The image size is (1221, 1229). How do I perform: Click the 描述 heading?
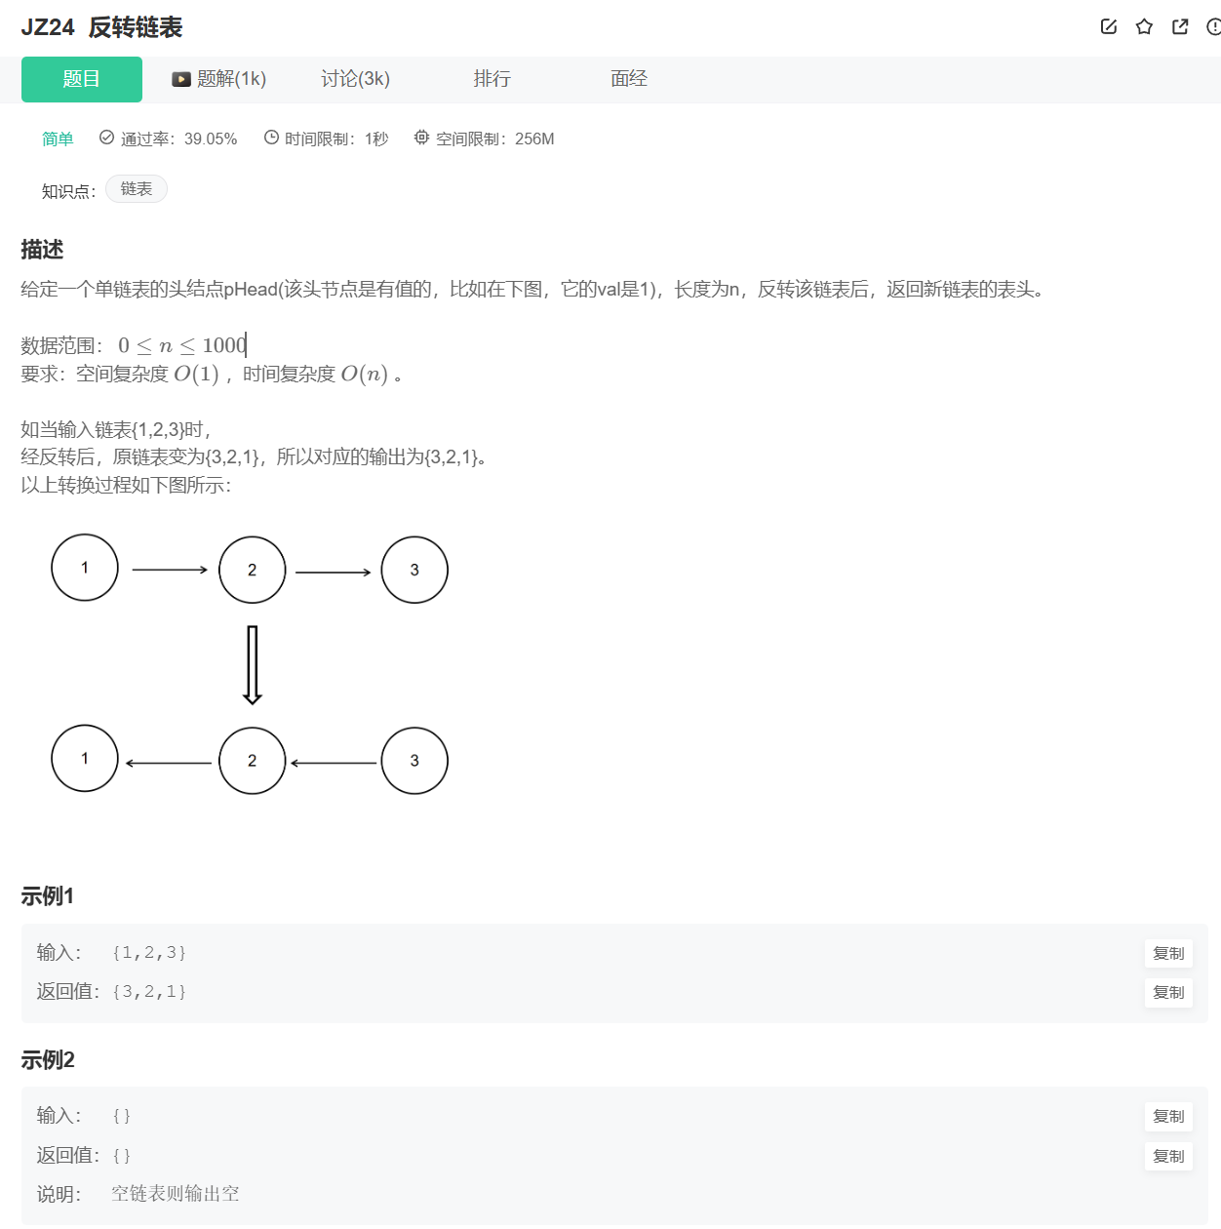[x=42, y=250]
